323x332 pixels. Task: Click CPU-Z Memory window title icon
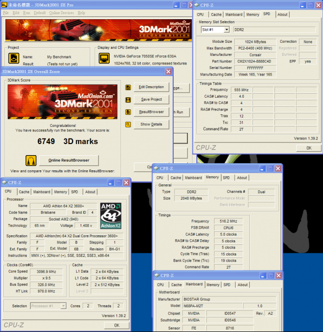(156, 168)
